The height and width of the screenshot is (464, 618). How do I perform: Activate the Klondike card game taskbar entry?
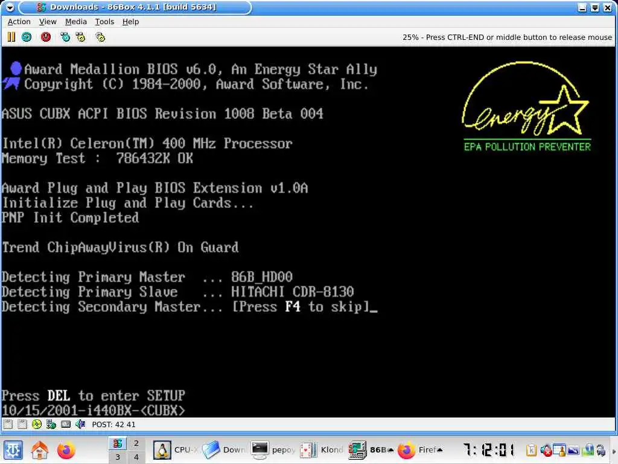pyautogui.click(x=322, y=449)
